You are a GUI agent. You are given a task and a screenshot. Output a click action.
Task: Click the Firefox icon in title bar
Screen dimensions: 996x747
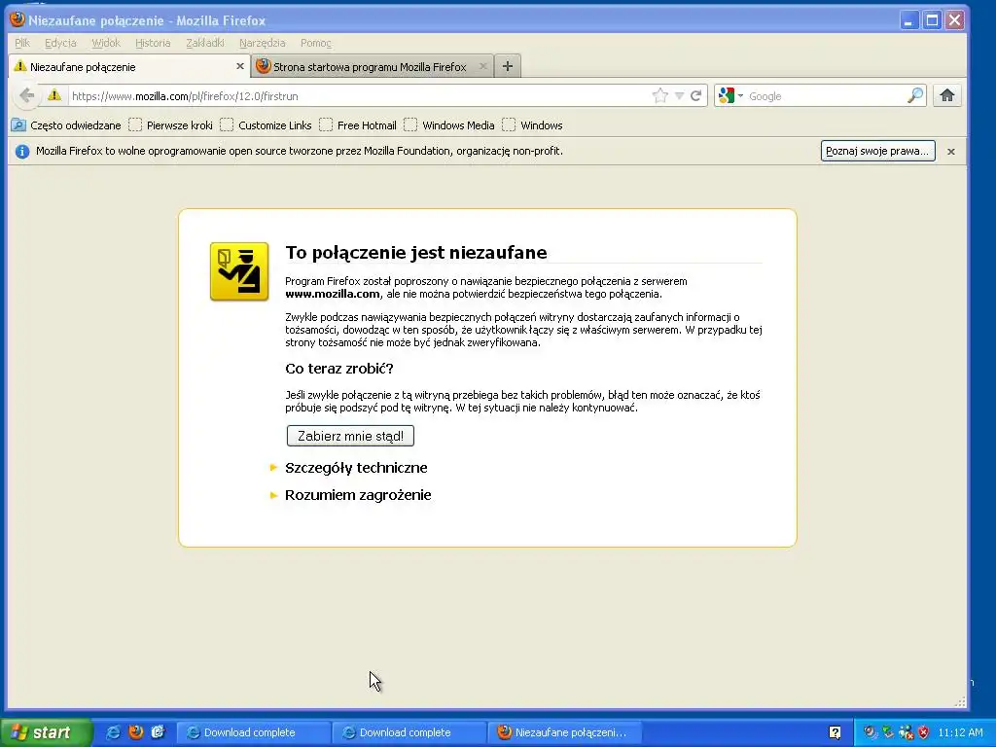pos(18,19)
